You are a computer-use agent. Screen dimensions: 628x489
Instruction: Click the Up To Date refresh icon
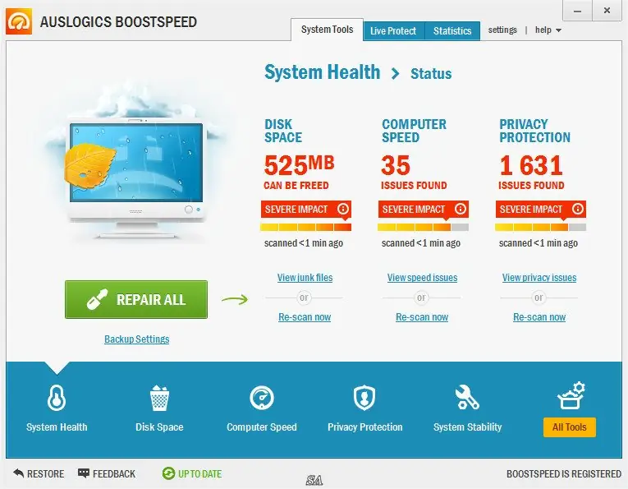coord(168,473)
